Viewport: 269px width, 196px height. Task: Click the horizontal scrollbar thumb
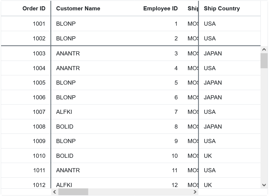pyautogui.click(x=73, y=192)
